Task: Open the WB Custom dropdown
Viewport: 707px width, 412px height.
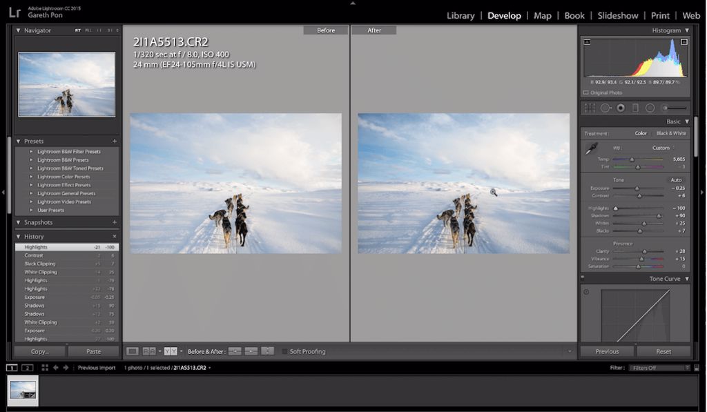Action: [x=663, y=148]
